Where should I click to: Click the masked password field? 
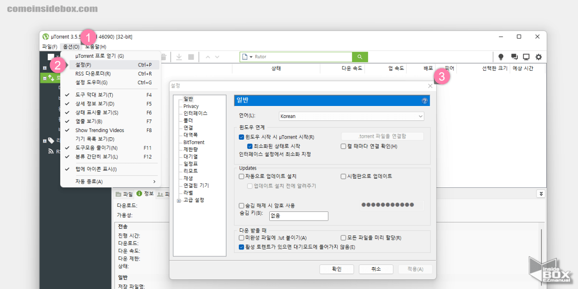392,206
